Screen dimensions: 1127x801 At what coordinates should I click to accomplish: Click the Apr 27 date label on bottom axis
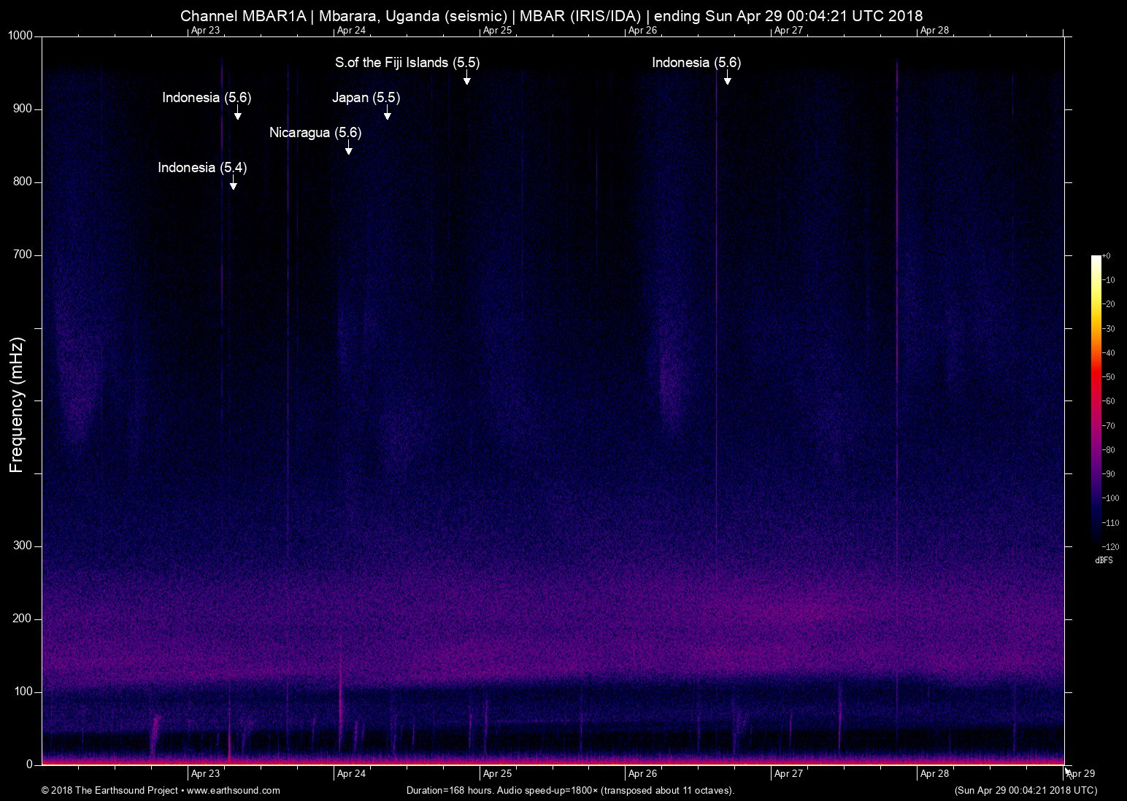pos(788,773)
